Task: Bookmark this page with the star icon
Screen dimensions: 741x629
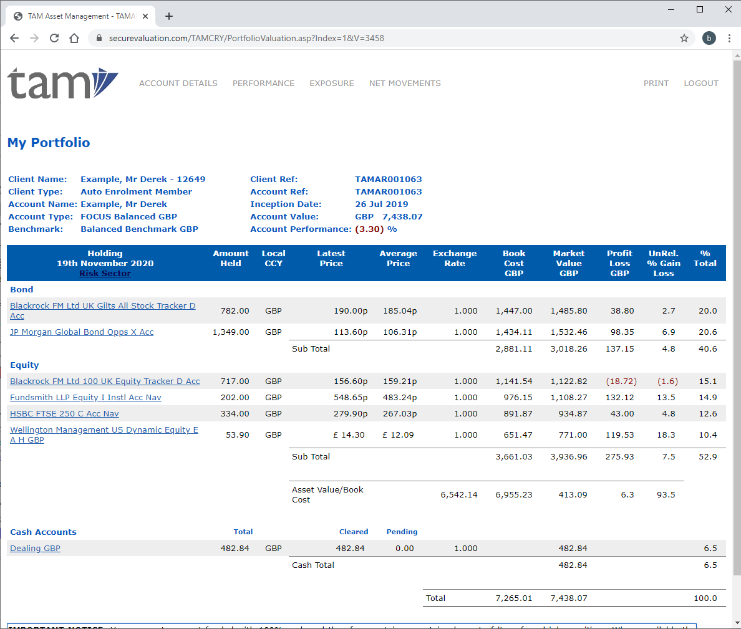Action: pyautogui.click(x=684, y=38)
